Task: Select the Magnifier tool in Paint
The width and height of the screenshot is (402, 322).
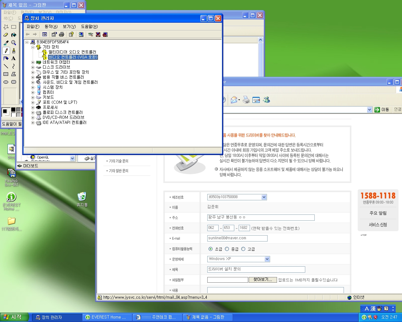Action: pos(14,43)
